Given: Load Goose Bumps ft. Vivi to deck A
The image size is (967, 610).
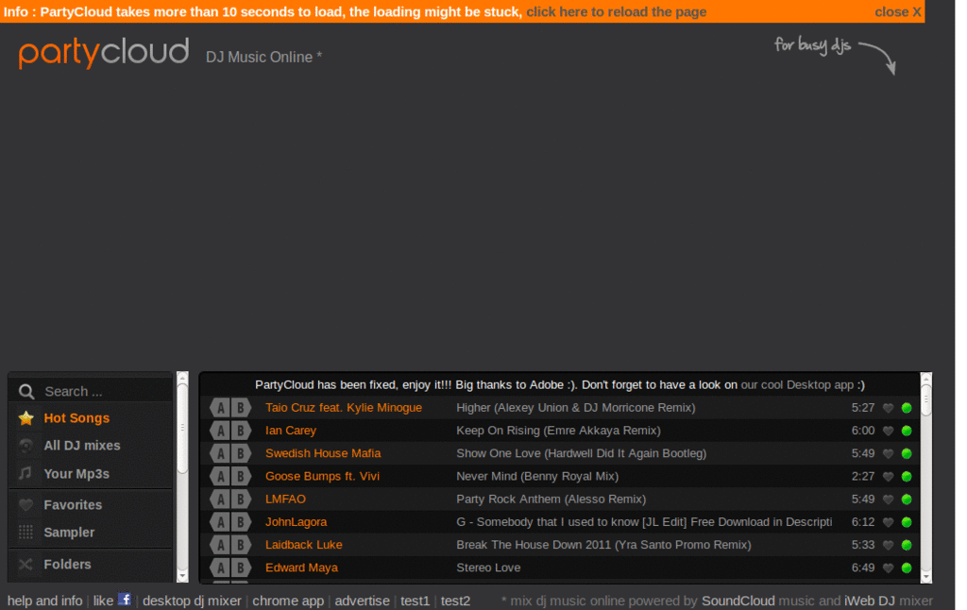Looking at the screenshot, I should (220, 476).
